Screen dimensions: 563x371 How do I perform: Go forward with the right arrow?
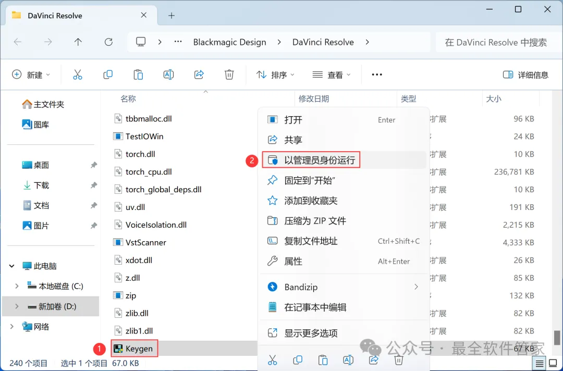click(48, 42)
